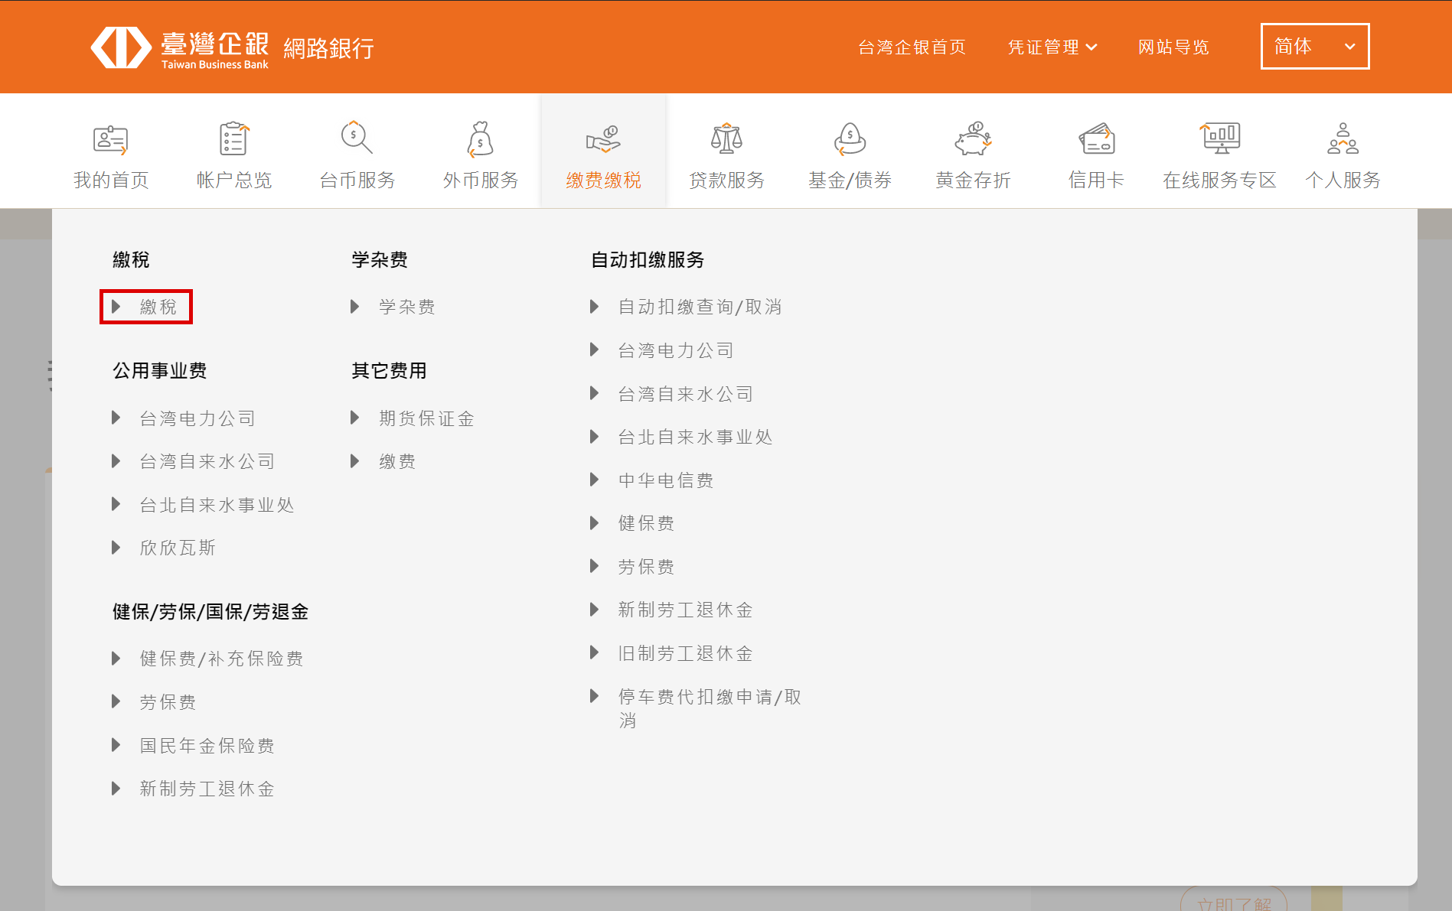Viewport: 1452px width, 911px height.
Task: Select the highlighted 缴税 submenu item
Action: (158, 307)
